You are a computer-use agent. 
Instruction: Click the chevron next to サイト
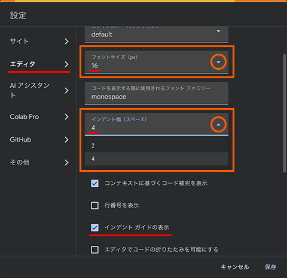(x=66, y=41)
